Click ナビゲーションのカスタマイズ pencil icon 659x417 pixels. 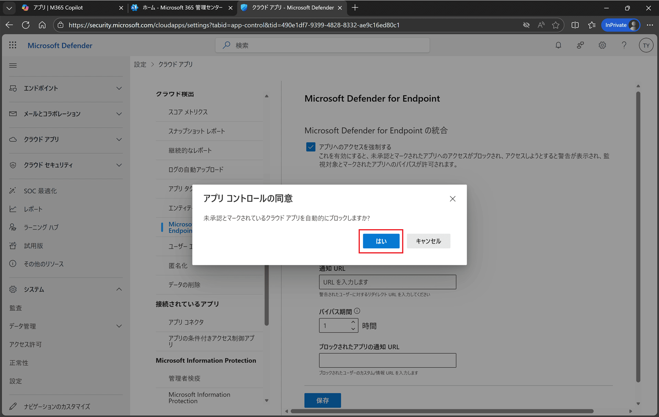point(13,406)
